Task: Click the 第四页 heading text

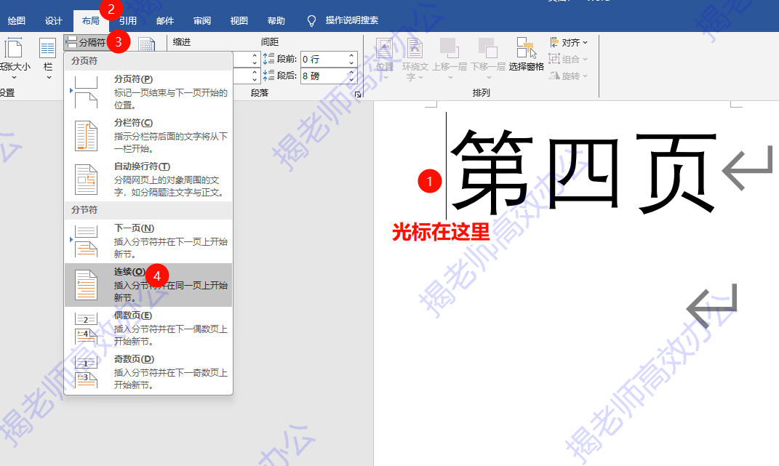Action: 584,172
